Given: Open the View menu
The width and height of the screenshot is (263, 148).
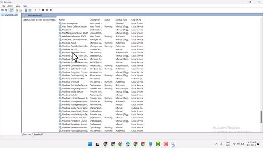Looking at the screenshot, I should tap(18, 6).
